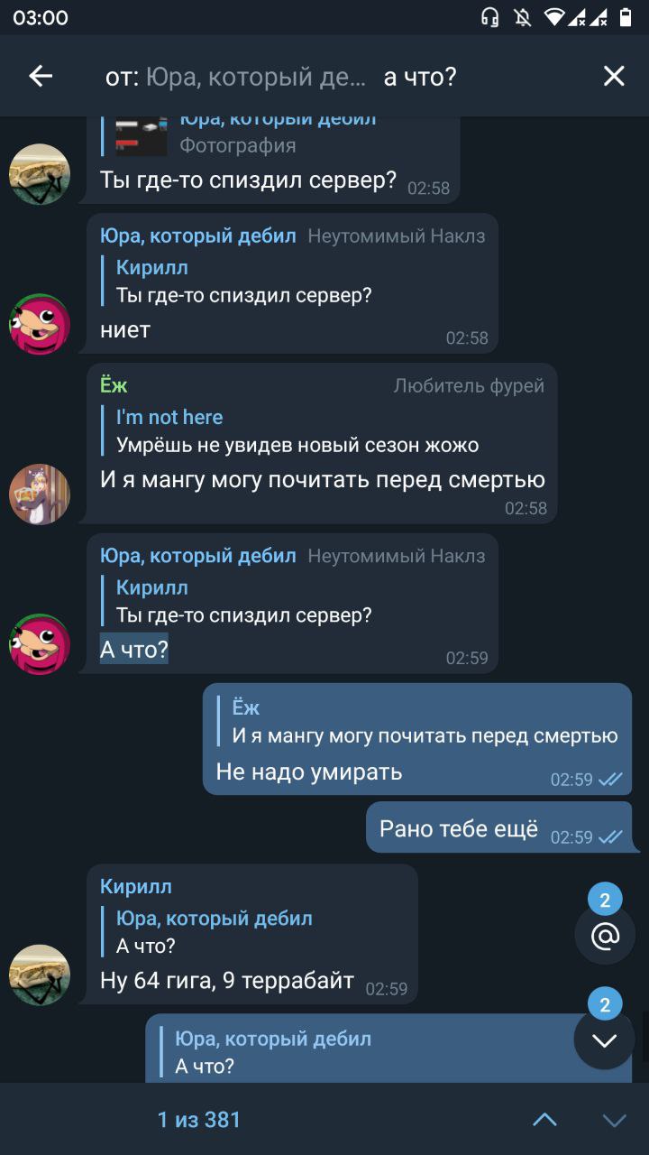Tap message "Рано тебе ещё"

click(x=458, y=828)
